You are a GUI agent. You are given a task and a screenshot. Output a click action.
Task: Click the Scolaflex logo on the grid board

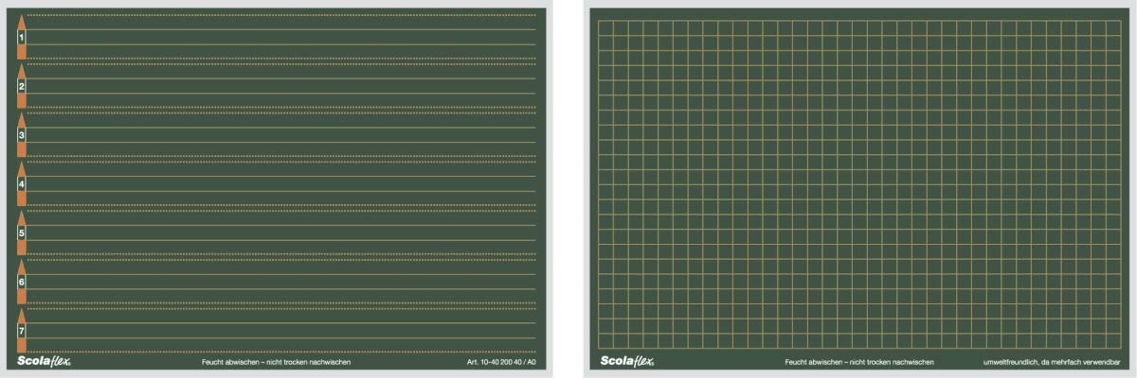coord(627,361)
